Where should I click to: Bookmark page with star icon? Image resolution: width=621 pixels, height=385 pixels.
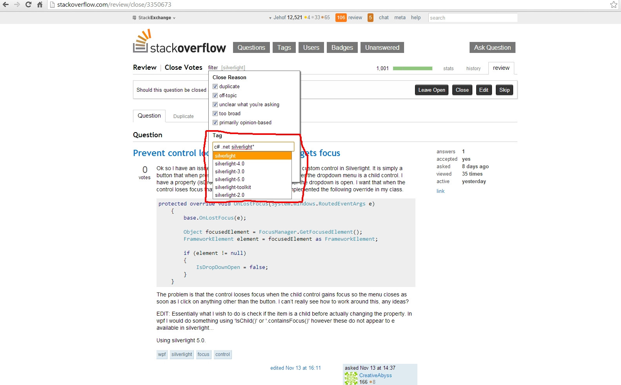pos(614,5)
